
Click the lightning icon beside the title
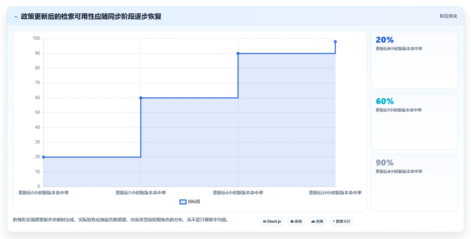(16, 16)
